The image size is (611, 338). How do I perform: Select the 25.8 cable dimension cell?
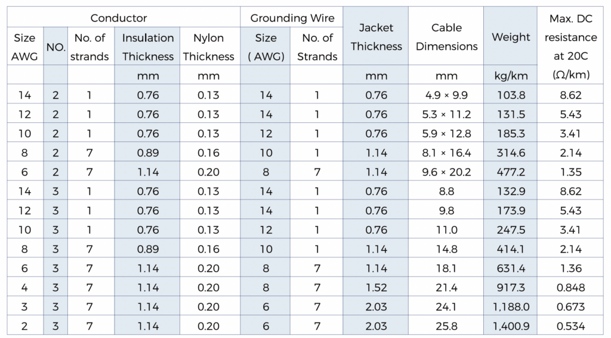coord(446,326)
